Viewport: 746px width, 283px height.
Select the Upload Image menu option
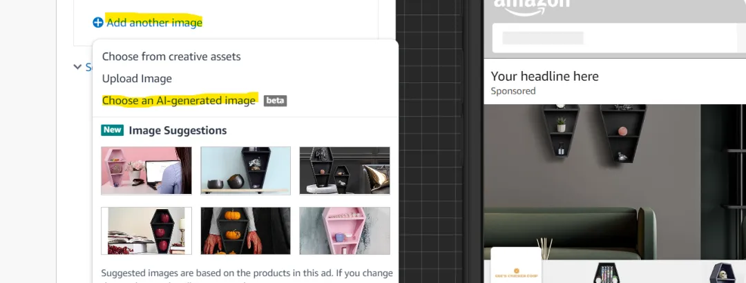pyautogui.click(x=137, y=79)
